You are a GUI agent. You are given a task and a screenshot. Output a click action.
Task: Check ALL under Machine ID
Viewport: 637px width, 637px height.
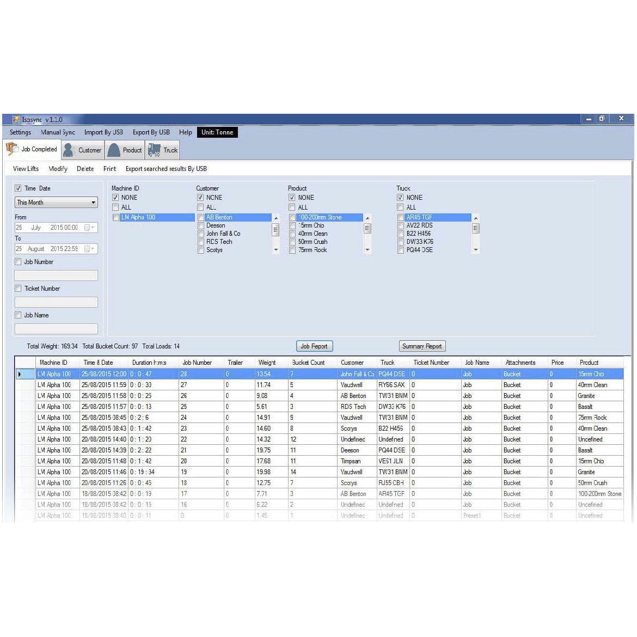point(115,207)
